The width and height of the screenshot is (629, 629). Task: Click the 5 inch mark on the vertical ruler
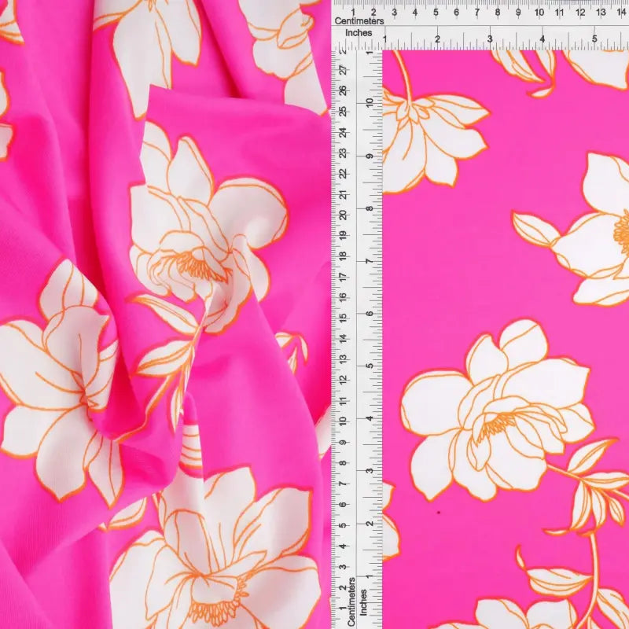369,366
